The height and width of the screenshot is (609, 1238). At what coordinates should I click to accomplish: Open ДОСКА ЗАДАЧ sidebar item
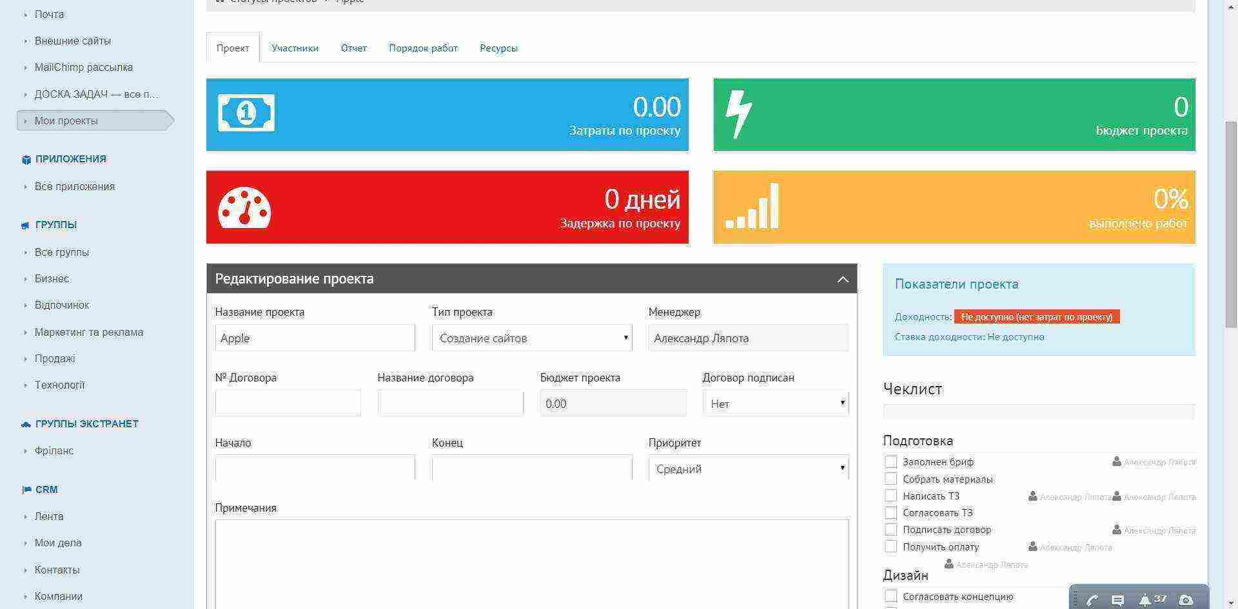96,94
